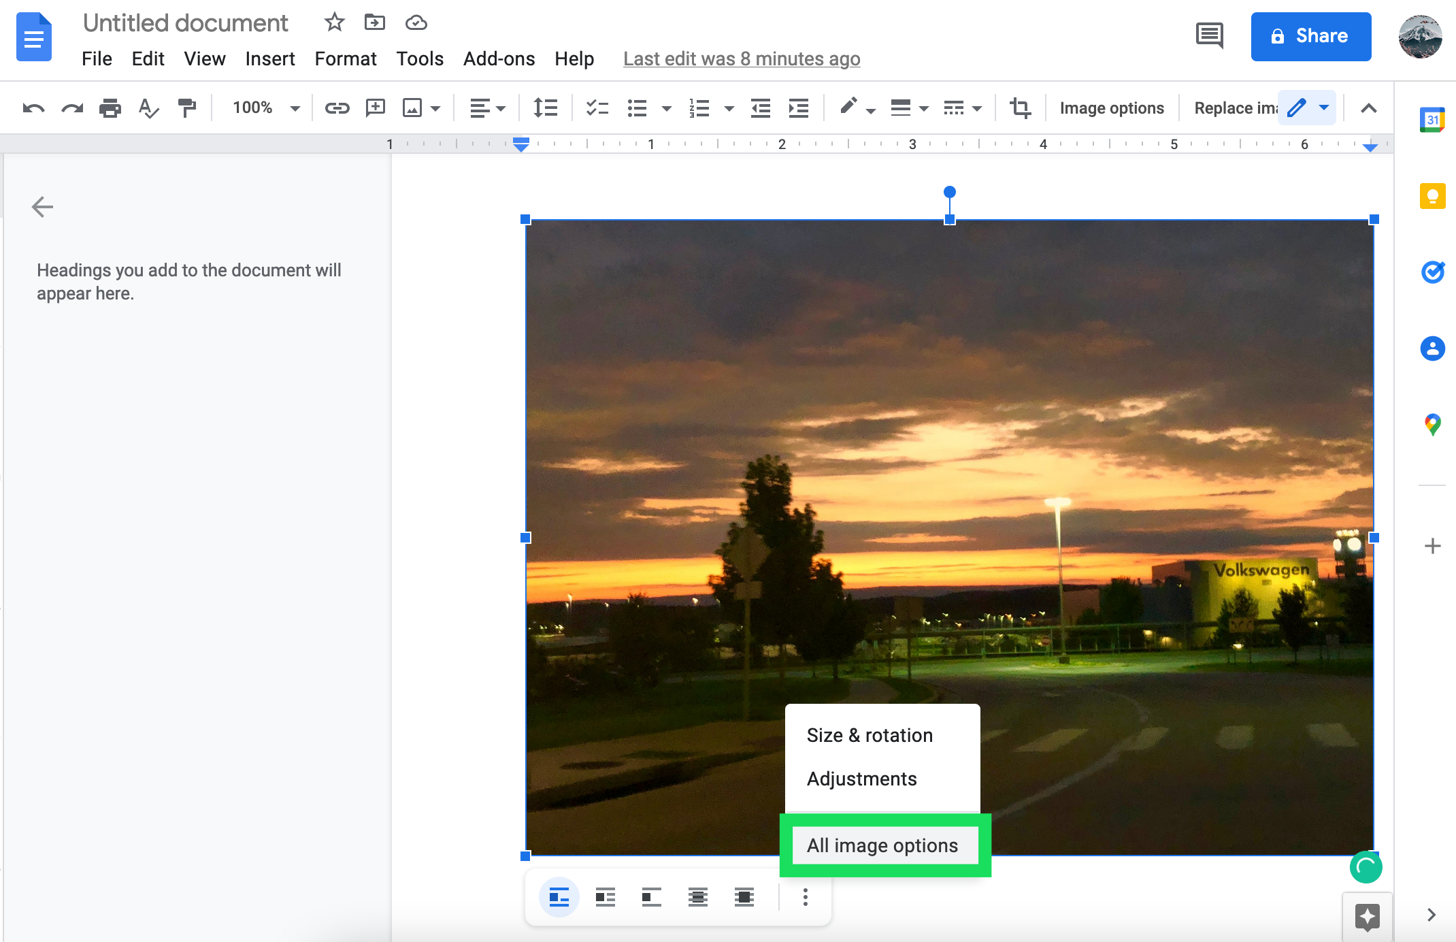Image resolution: width=1456 pixels, height=942 pixels.
Task: Click the paint format roller icon
Action: click(x=186, y=108)
